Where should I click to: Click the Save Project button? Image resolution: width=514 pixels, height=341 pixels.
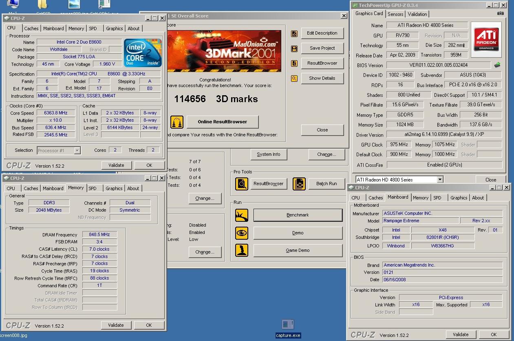(x=322, y=48)
